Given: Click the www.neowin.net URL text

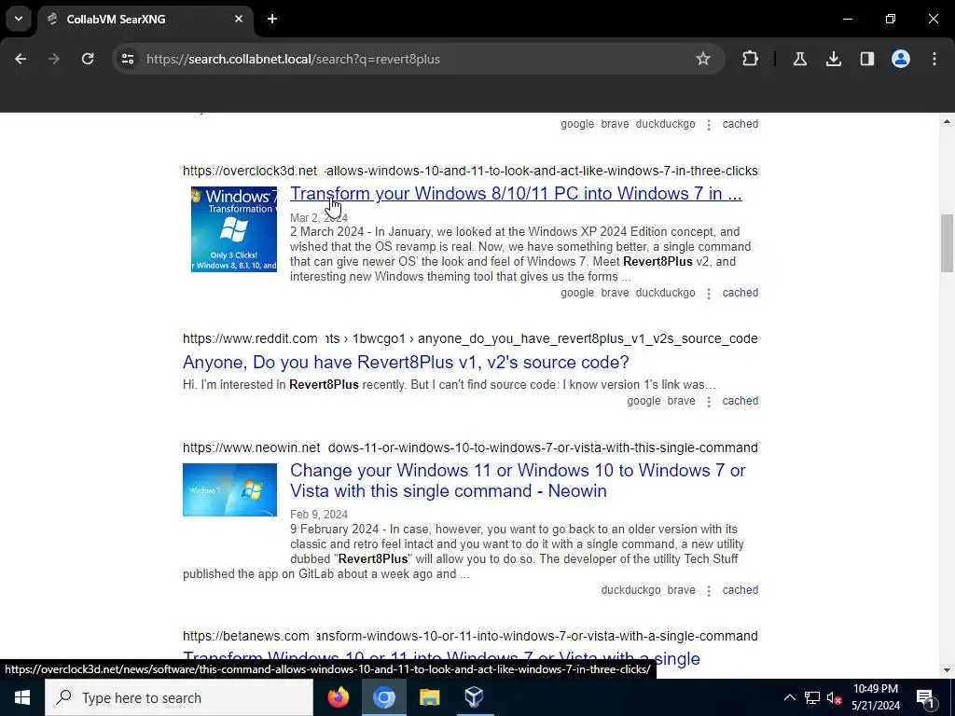Looking at the screenshot, I should 251,448.
